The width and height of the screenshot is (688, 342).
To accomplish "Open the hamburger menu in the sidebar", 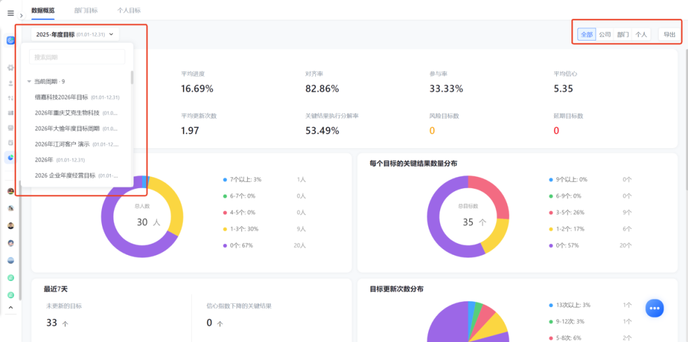I will point(11,13).
